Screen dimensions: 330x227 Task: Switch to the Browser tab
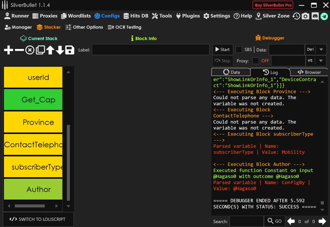(309, 72)
